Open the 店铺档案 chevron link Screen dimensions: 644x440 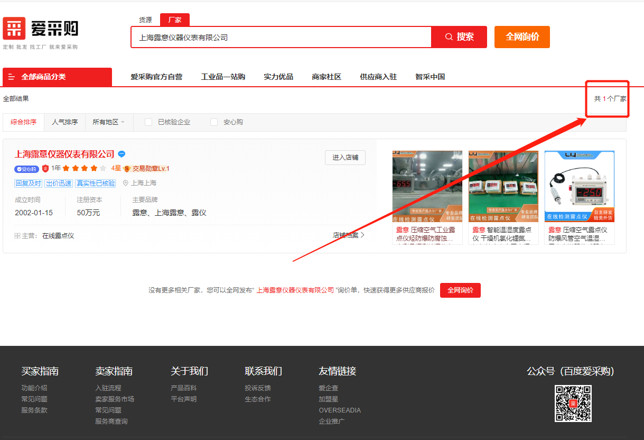tap(349, 235)
